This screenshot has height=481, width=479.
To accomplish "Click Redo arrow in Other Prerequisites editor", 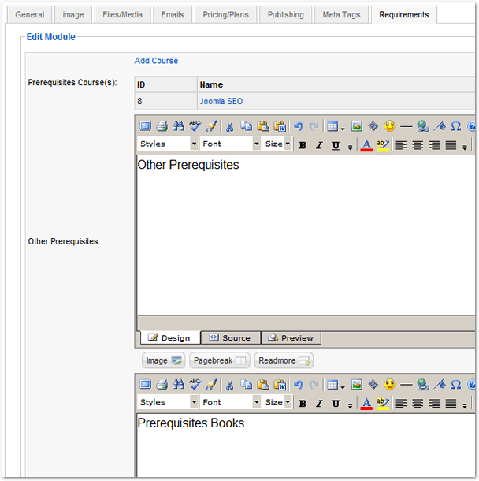I will tap(314, 126).
